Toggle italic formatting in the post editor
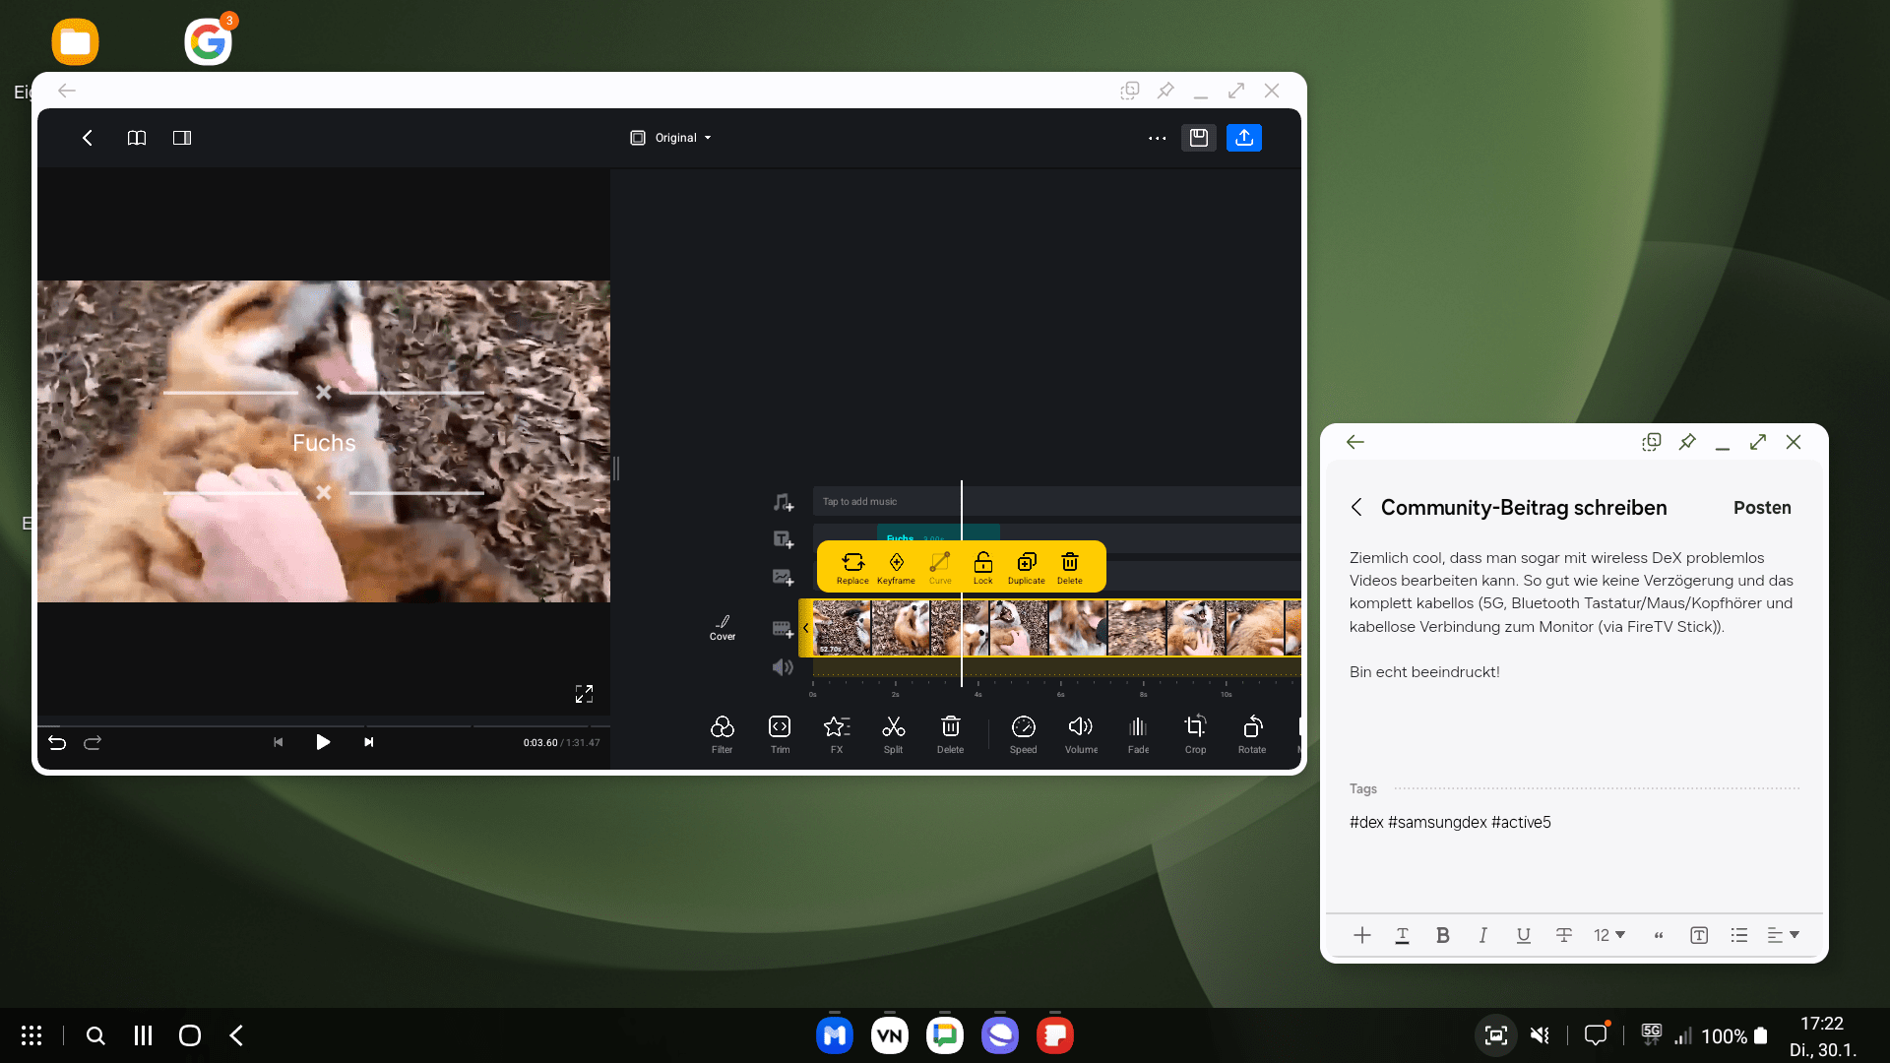 [1482, 935]
